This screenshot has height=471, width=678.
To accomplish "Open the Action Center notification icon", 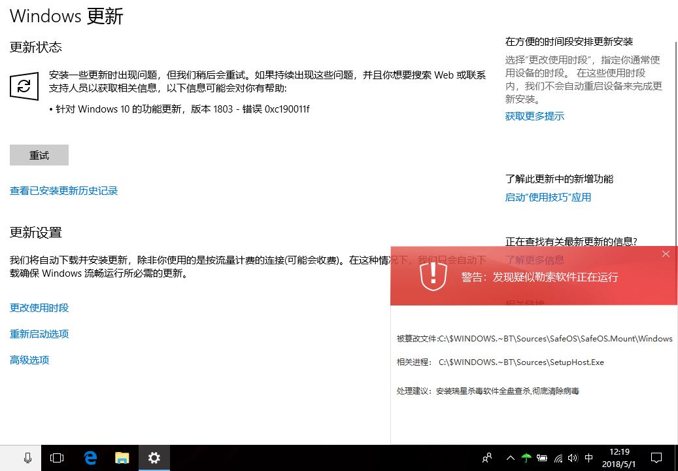I will 656,458.
